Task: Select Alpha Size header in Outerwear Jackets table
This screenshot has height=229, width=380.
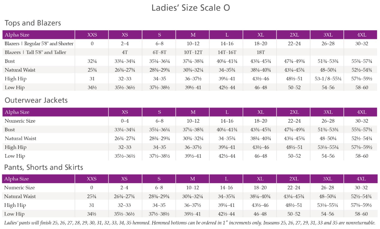Action: tap(17, 112)
